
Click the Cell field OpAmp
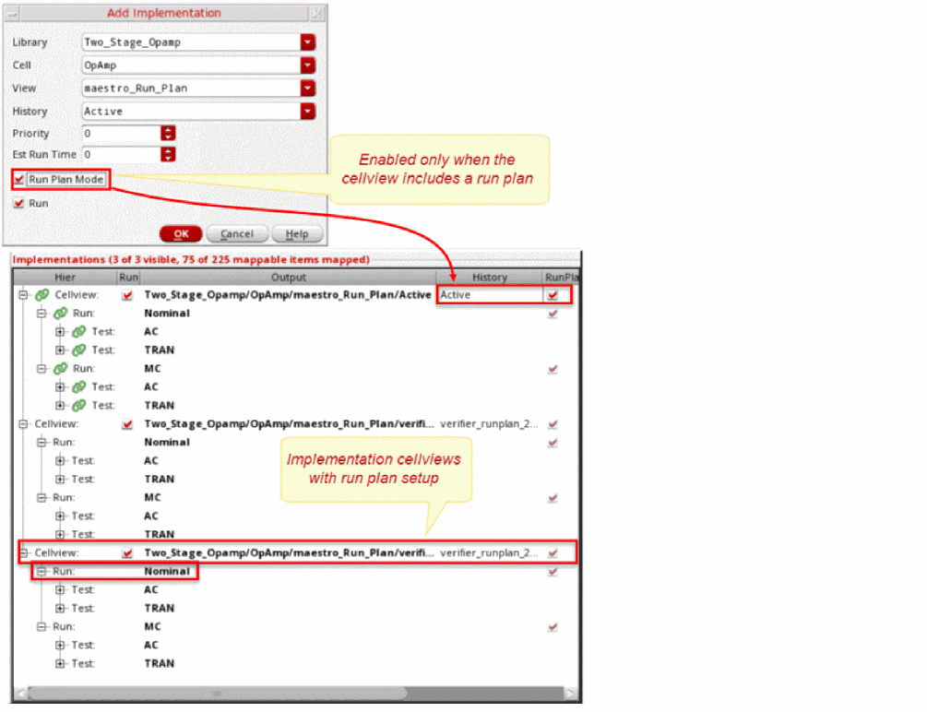coord(191,65)
